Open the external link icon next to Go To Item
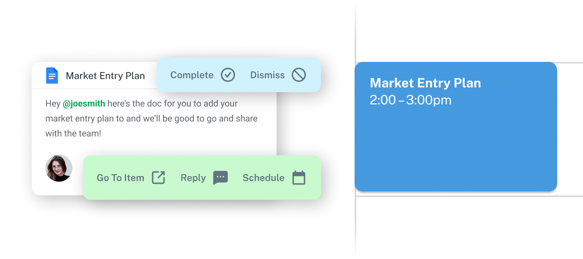This screenshot has width=583, height=259. 159,177
